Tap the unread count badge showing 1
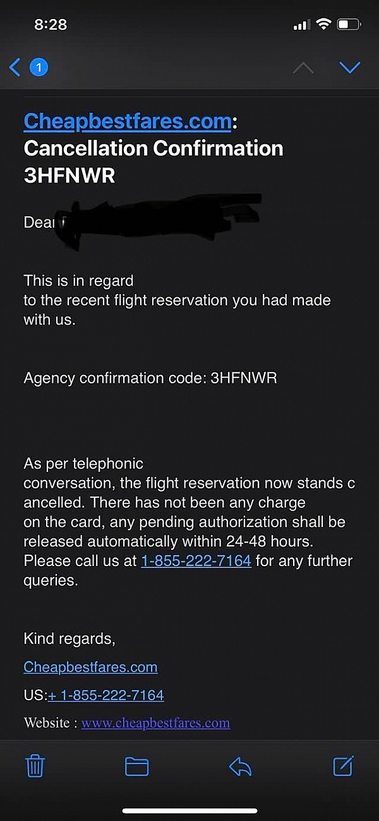379x821 pixels. pyautogui.click(x=39, y=67)
